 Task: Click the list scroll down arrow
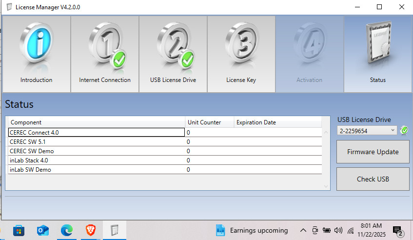(326, 186)
